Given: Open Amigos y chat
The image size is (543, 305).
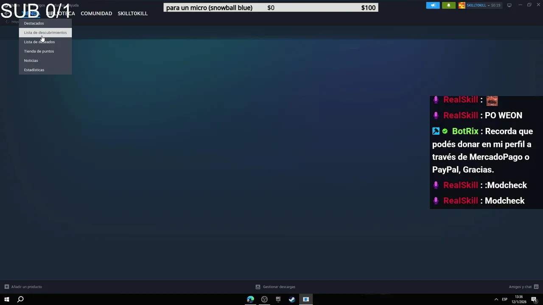Looking at the screenshot, I should [520, 287].
